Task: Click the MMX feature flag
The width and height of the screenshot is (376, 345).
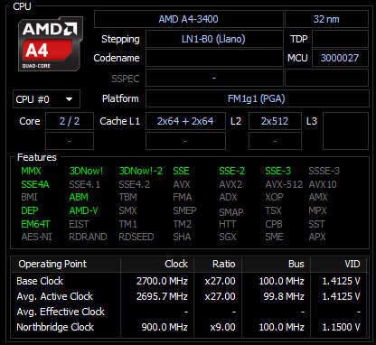Action: click(x=31, y=171)
